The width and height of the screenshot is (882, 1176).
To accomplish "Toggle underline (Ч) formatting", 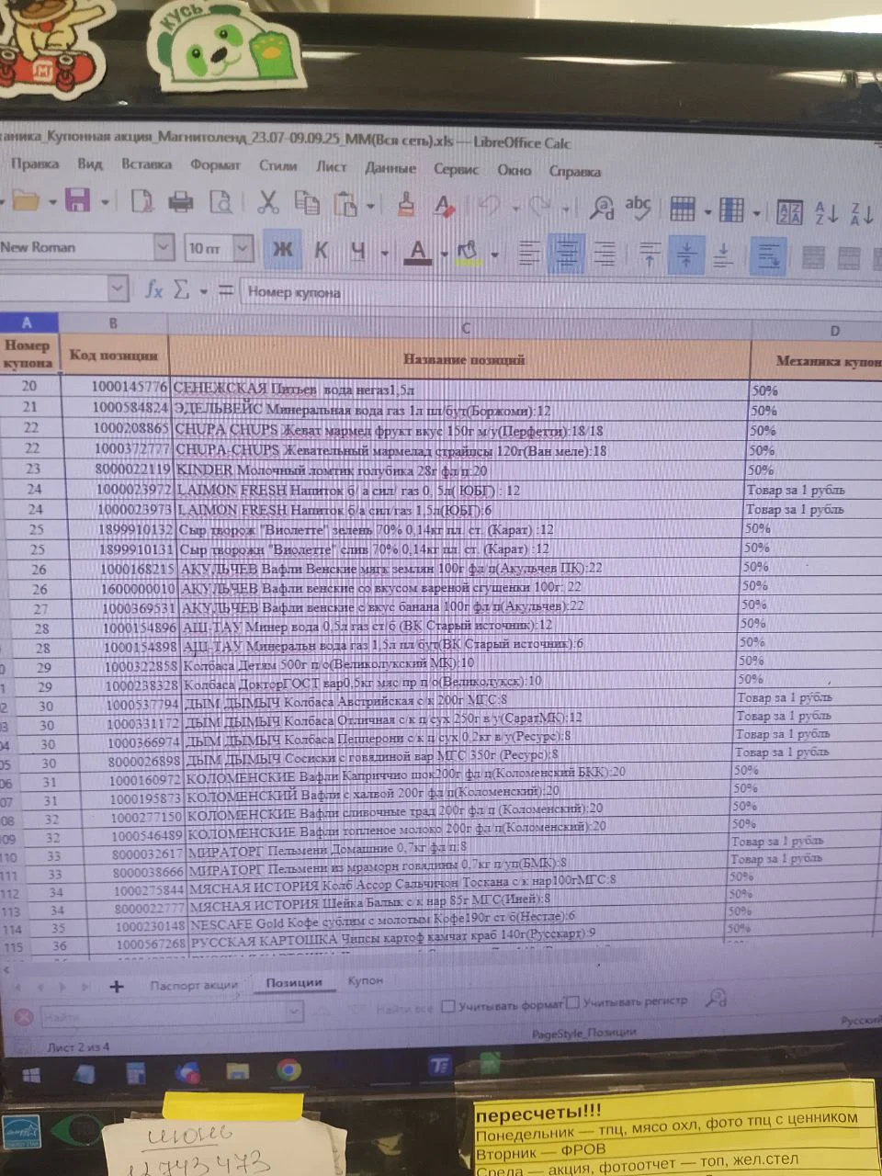I will click(358, 250).
